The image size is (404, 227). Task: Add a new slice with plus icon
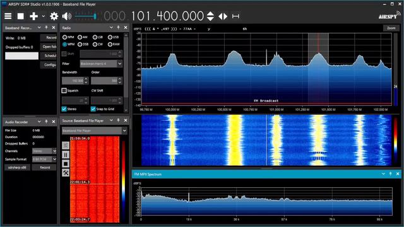[x=33, y=16]
